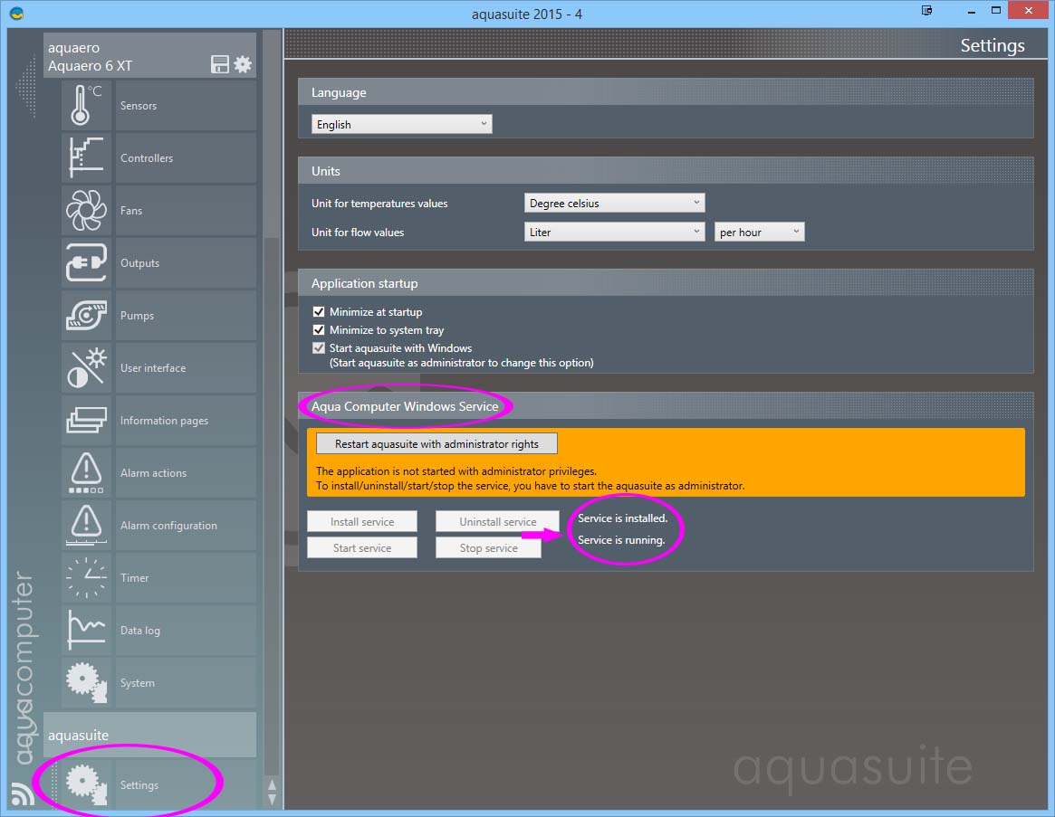The height and width of the screenshot is (817, 1055).
Task: Click the save disk icon for Aquaero 6 XT
Action: point(220,64)
